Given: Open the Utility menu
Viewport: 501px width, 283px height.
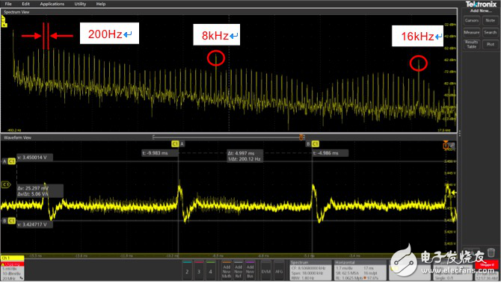Looking at the screenshot, I should [80, 4].
